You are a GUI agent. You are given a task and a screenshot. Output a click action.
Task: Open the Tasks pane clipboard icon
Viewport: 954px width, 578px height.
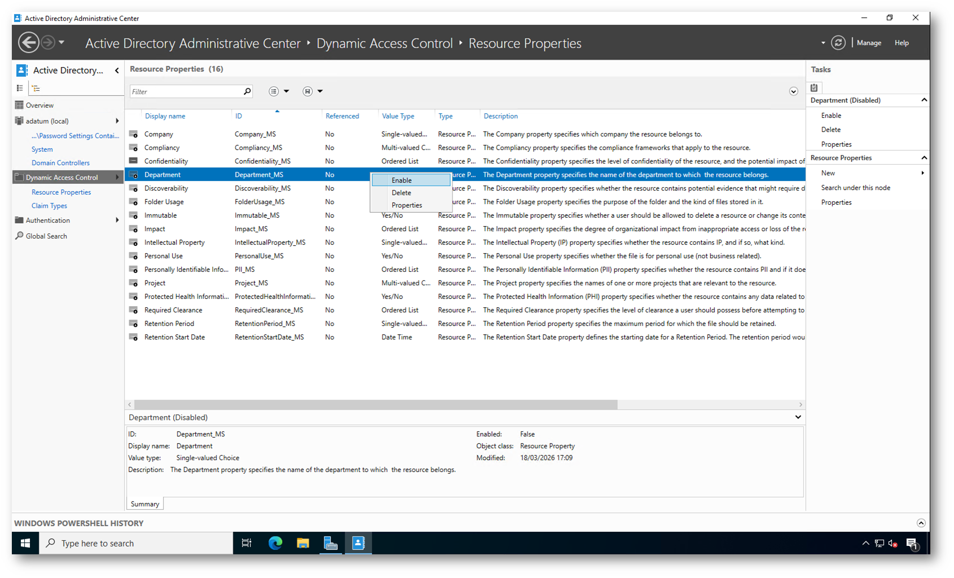(814, 87)
